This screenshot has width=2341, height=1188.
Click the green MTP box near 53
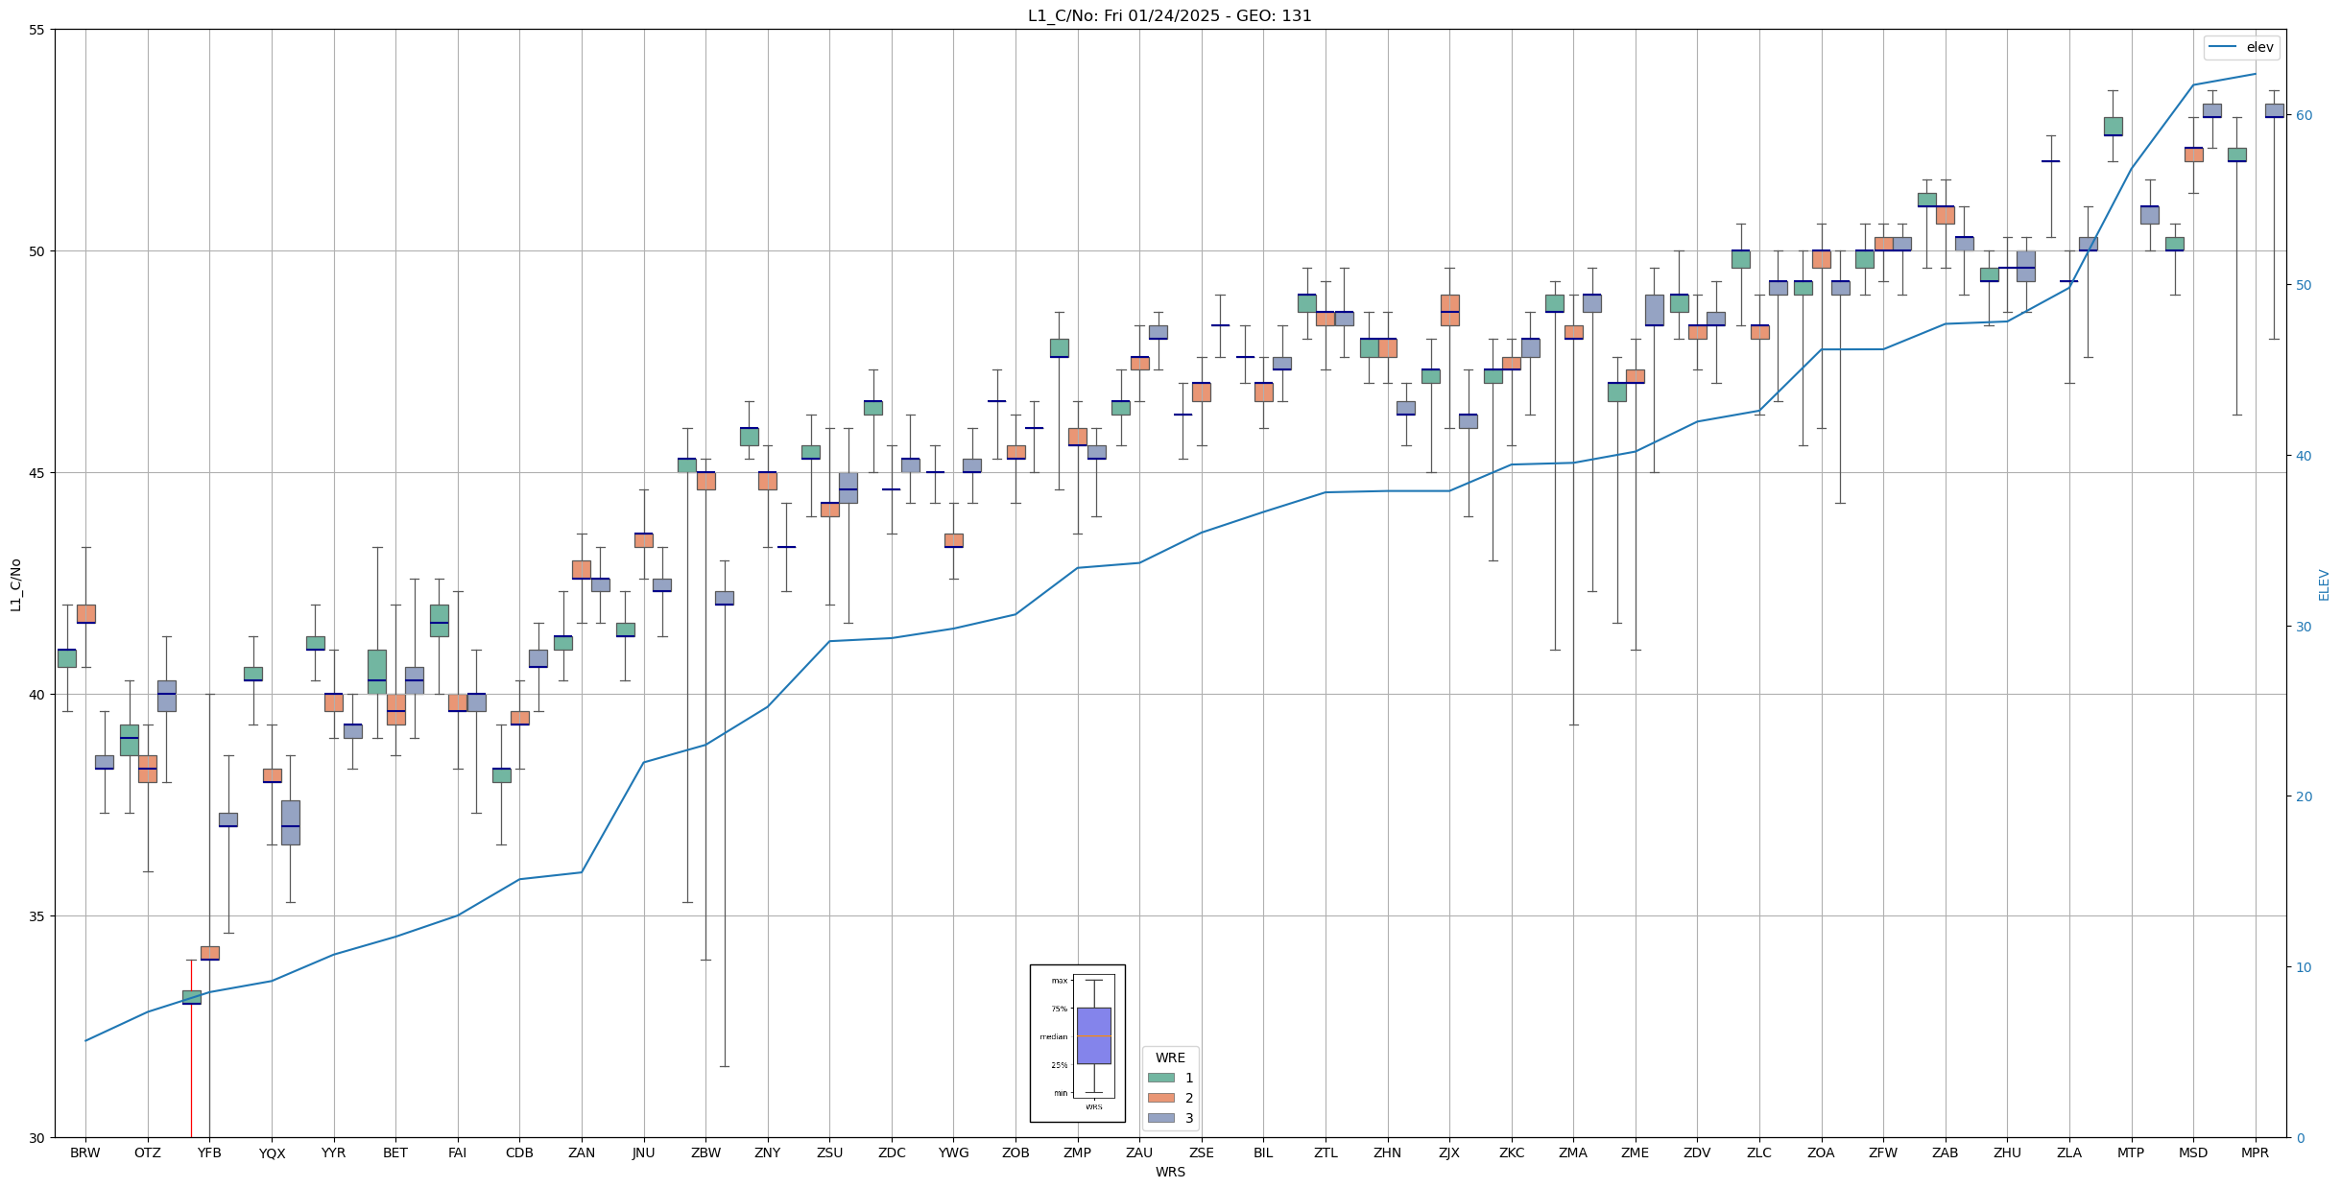pos(2113,126)
